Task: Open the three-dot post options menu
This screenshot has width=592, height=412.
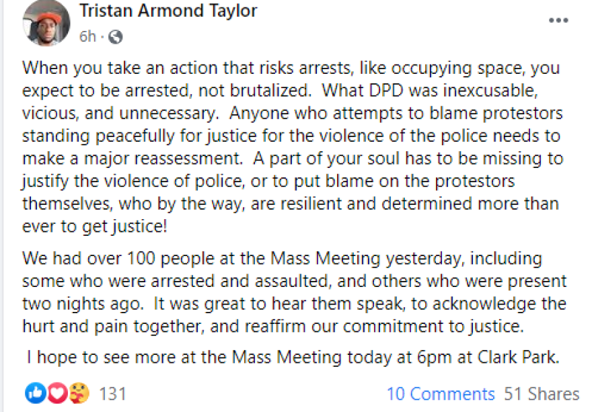Action: (x=558, y=20)
